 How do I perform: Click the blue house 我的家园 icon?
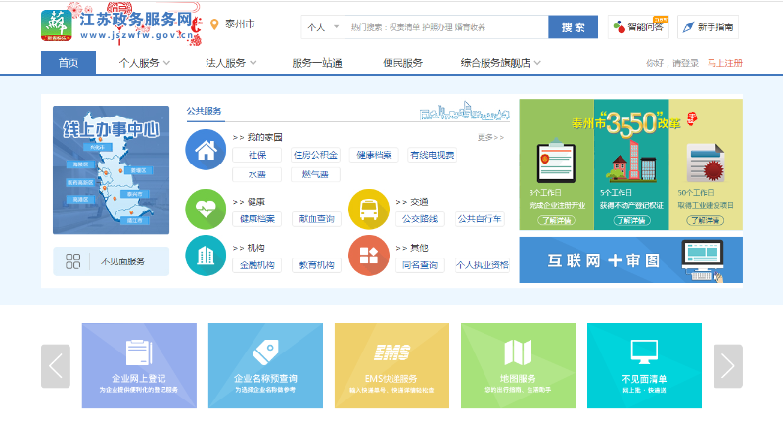[x=206, y=151]
